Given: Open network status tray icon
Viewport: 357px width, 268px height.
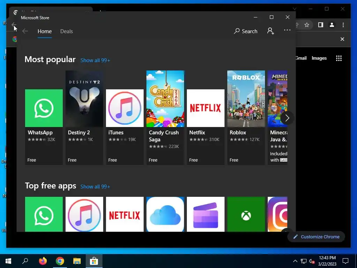Looking at the screenshot, I should tap(304, 261).
